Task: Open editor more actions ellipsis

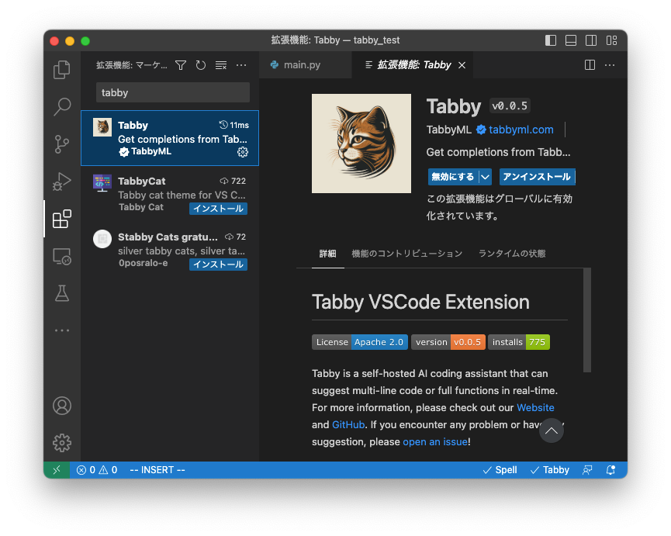Action: pyautogui.click(x=610, y=65)
